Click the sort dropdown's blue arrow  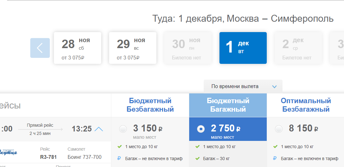click(x=274, y=87)
